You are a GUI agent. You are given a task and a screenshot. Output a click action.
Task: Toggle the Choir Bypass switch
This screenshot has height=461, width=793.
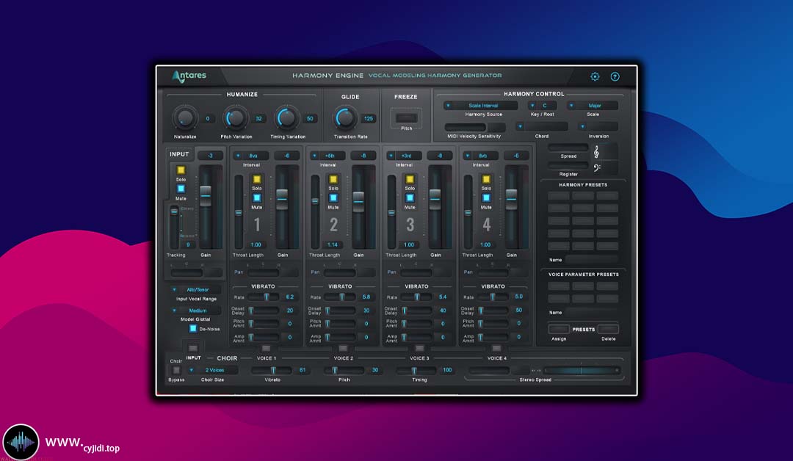[x=176, y=370]
